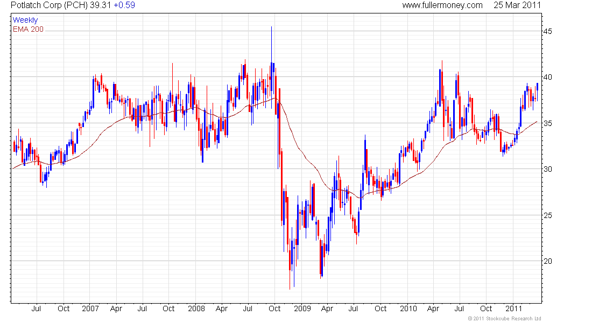Select the 39.31 price value
Screen dimensions: 592x323
tap(101, 5)
